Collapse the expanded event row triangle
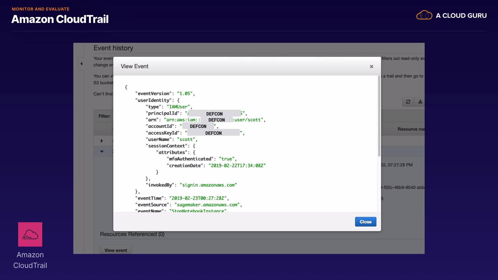Viewport: 498px width, 280px height. (102, 151)
